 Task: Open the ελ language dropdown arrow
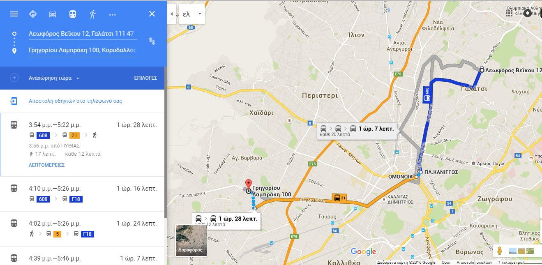click(x=200, y=14)
